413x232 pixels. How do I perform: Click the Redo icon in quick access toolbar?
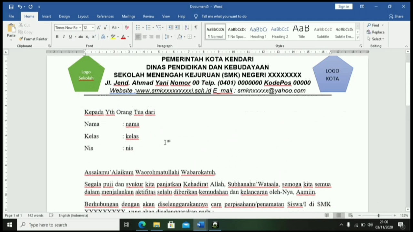click(30, 6)
